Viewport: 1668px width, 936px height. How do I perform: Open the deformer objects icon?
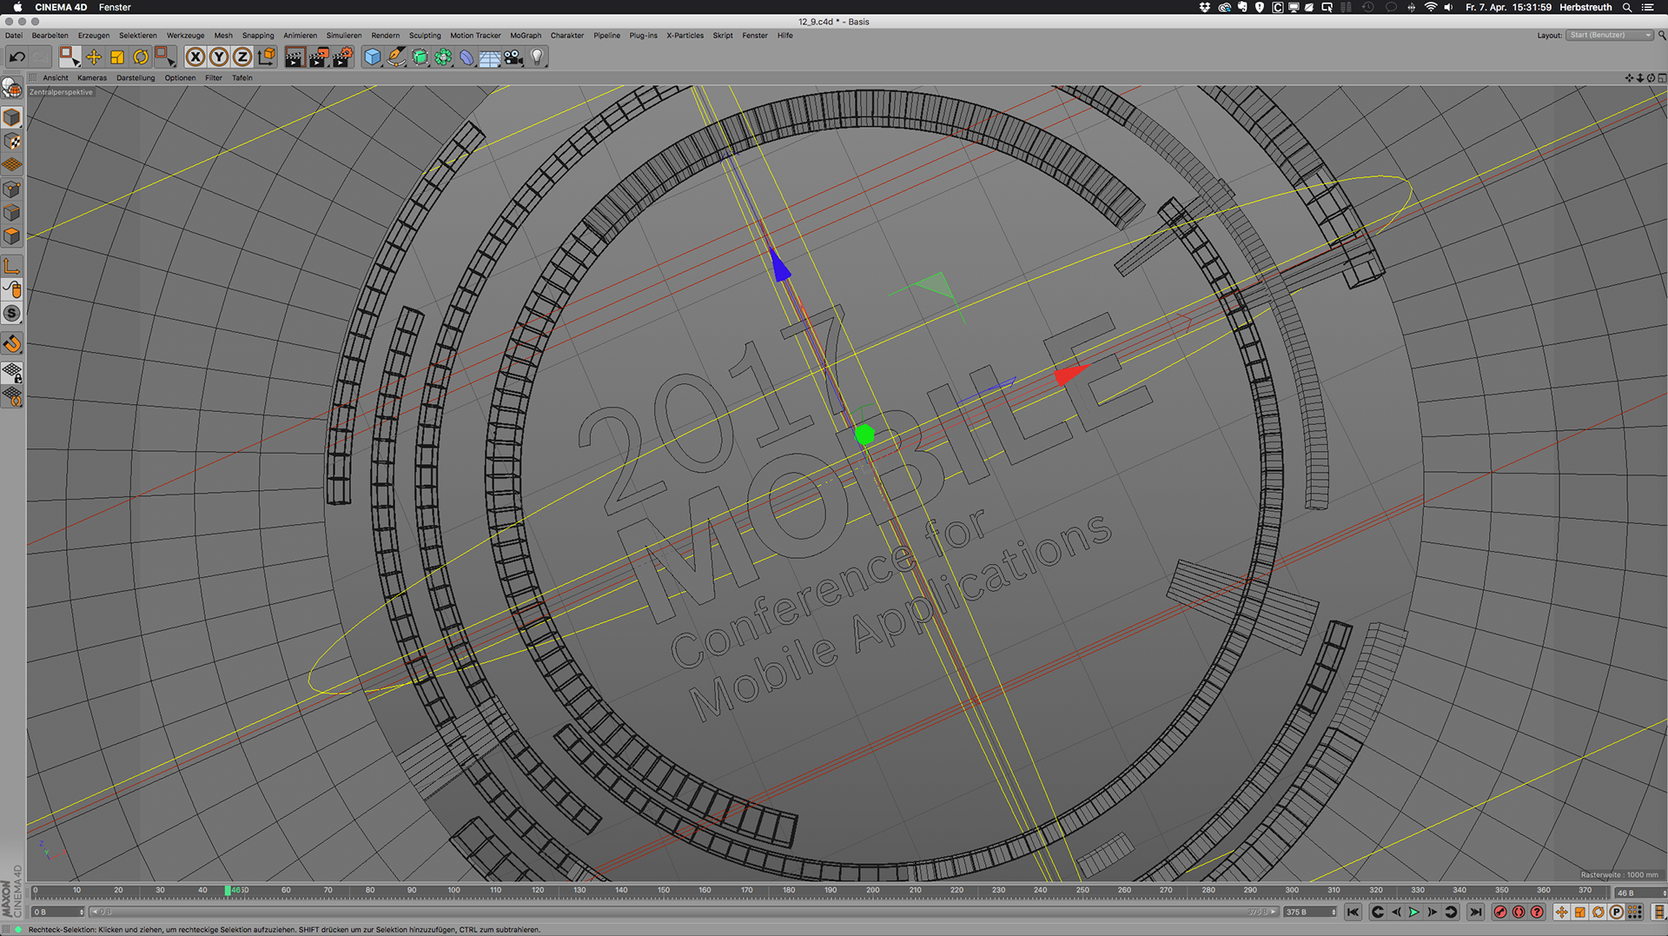[467, 57]
